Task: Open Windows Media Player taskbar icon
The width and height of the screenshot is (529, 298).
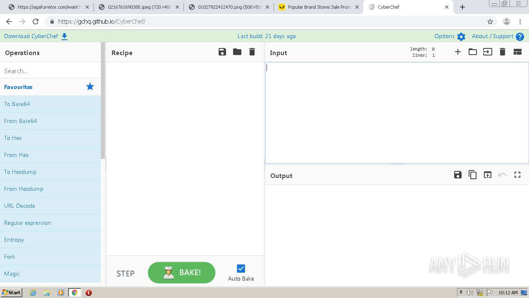Action: pos(61,293)
